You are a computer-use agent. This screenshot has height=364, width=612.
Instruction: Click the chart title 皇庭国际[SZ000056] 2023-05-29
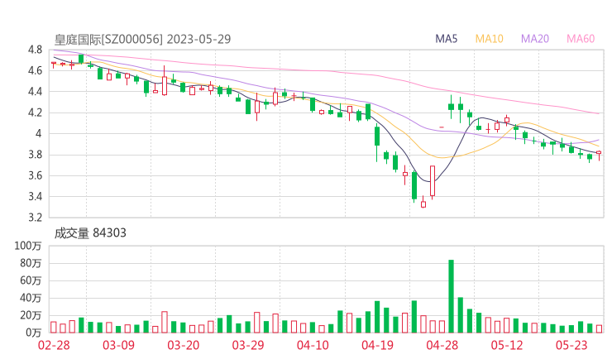142,39
